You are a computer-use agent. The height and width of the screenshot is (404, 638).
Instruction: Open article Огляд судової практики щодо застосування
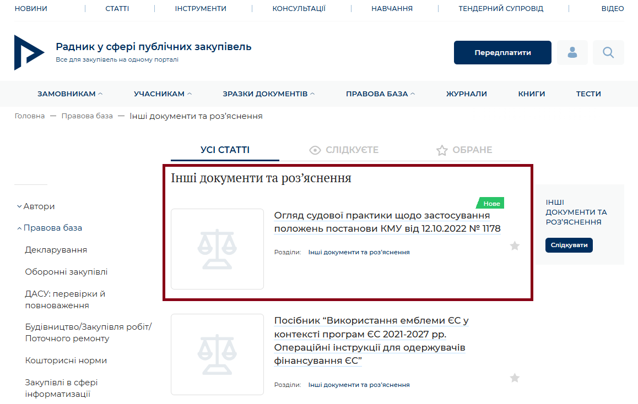387,222
